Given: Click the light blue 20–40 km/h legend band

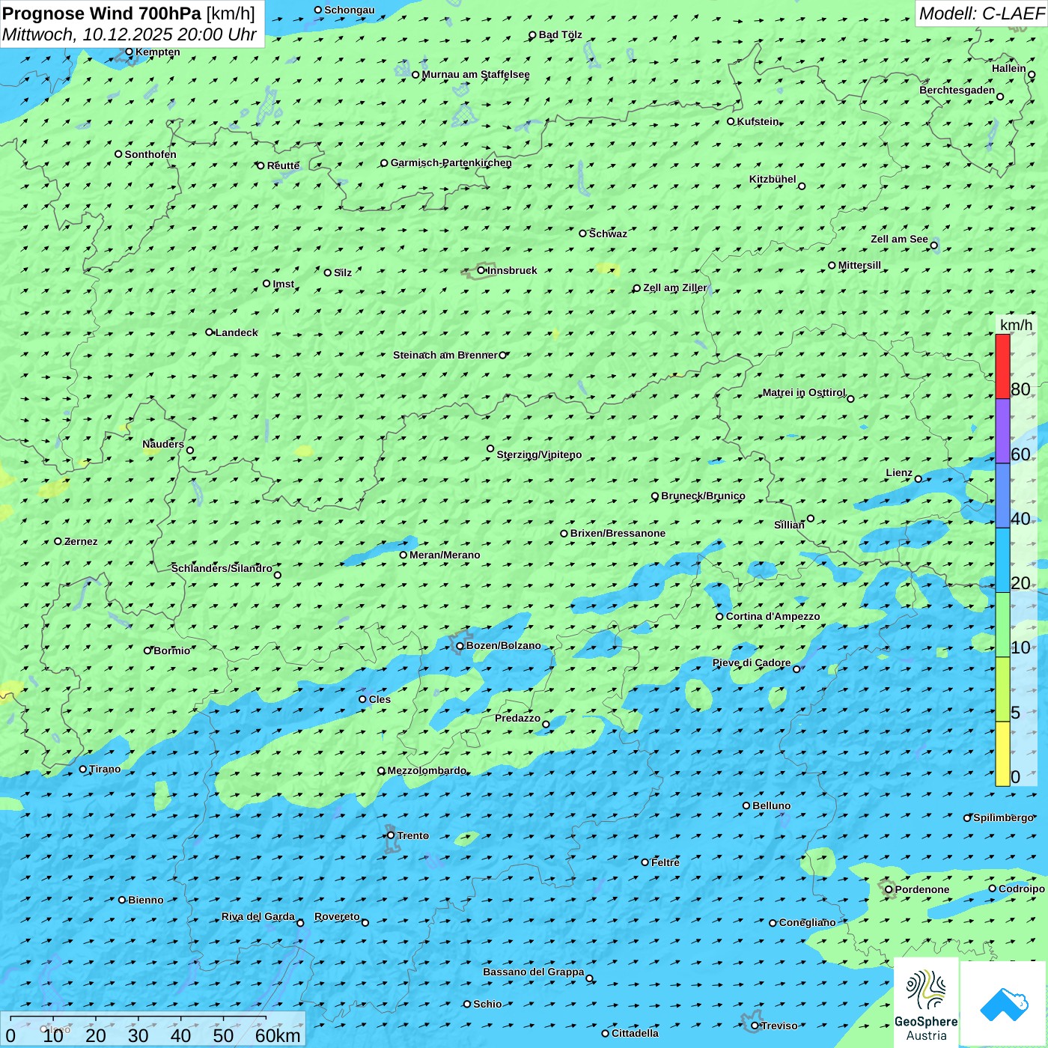Looking at the screenshot, I should click(1002, 560).
